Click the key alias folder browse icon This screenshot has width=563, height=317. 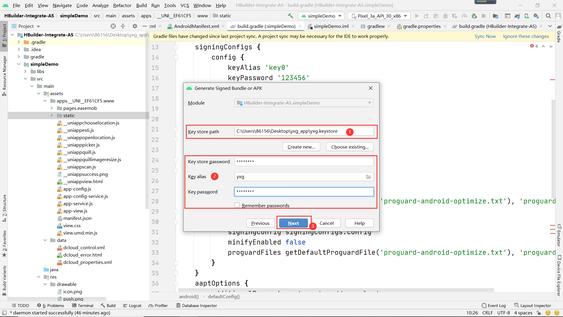coord(369,177)
